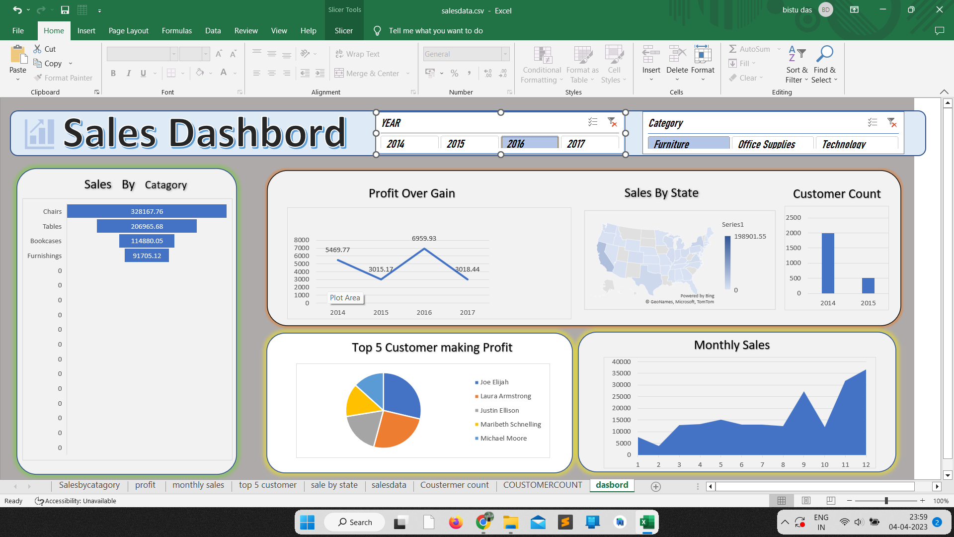
Task: Select 2014 in YEAR slicer
Action: point(409,143)
